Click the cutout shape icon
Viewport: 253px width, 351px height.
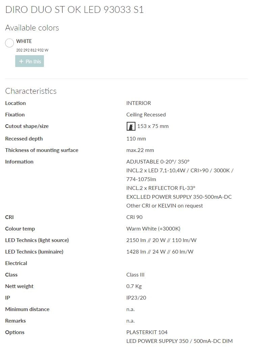pyautogui.click(x=131, y=126)
